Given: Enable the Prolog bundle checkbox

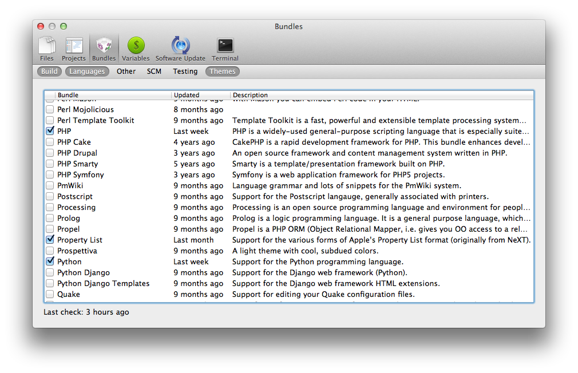Looking at the screenshot, I should [x=50, y=218].
